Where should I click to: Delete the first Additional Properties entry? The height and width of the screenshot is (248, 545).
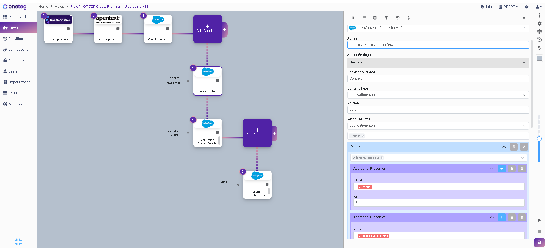pos(511,169)
